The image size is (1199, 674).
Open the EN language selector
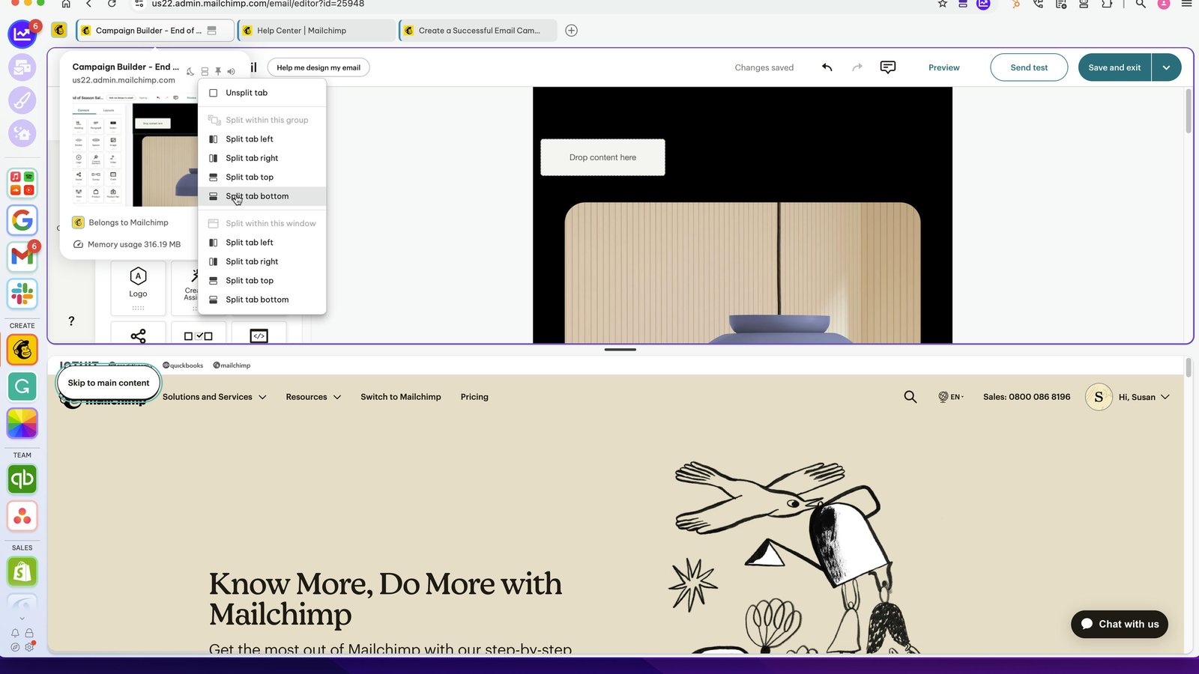coord(951,397)
